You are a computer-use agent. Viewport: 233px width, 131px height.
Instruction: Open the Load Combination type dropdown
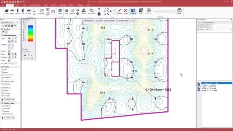point(205,26)
